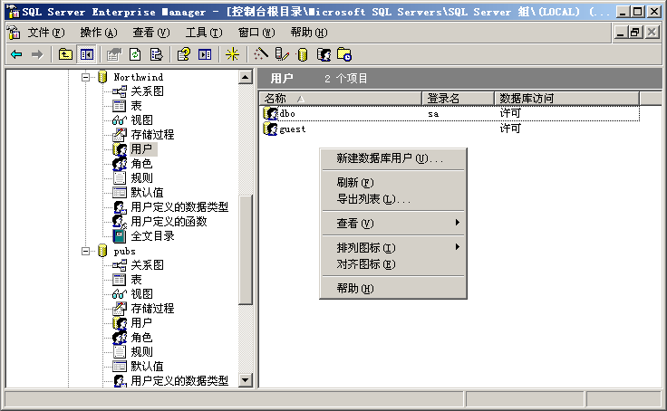Image resolution: width=667 pixels, height=411 pixels.
Task: Click the New Job folder-clock icon
Action: tap(344, 54)
